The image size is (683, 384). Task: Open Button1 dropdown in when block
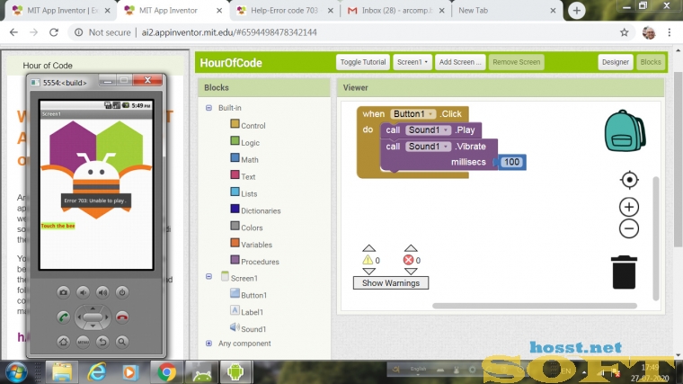click(412, 114)
